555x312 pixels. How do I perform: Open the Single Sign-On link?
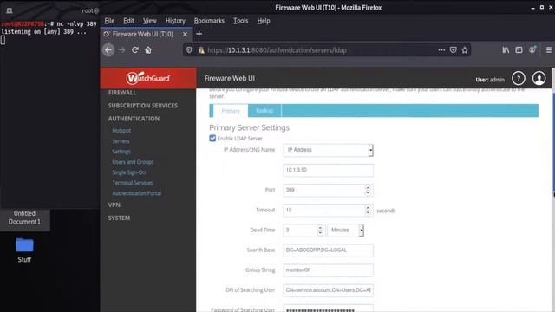[x=129, y=172]
